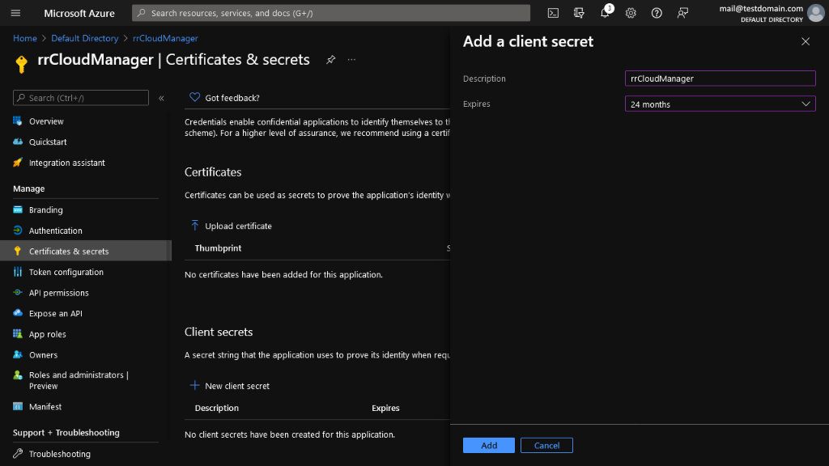This screenshot has width=829, height=466.
Task: Click the mail@testdomain.com account label
Action: [x=761, y=8]
